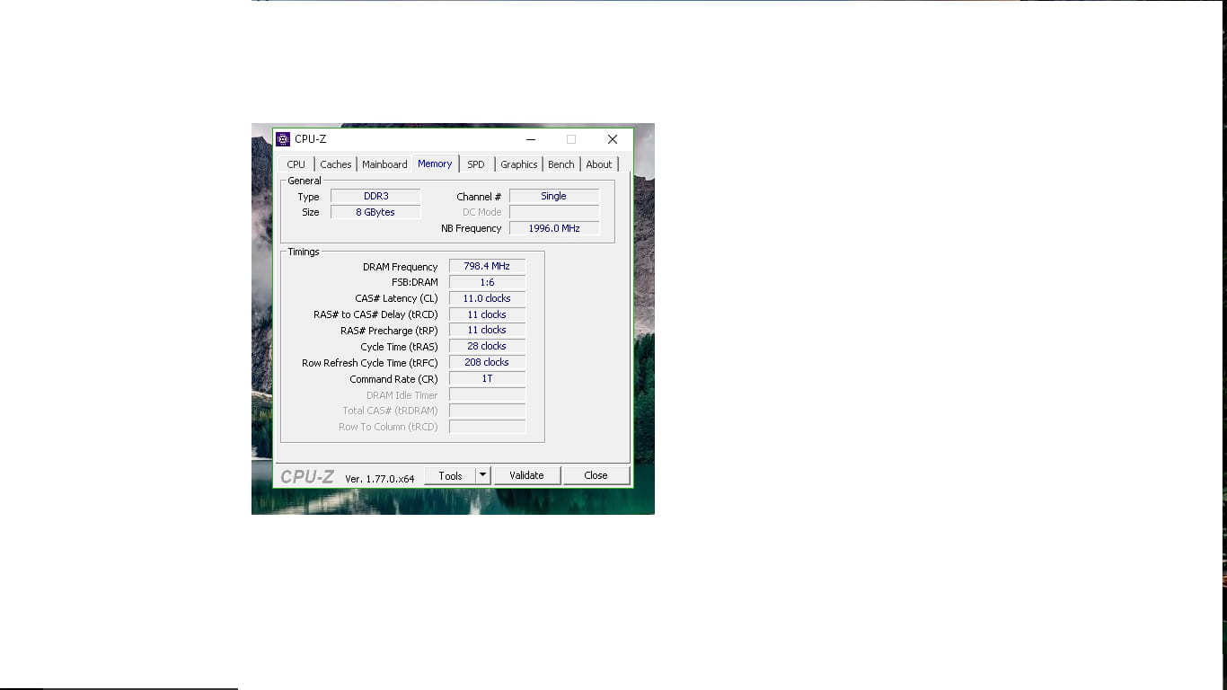The width and height of the screenshot is (1227, 690).
Task: Click the Command Rate (CR) label
Action: (x=393, y=379)
